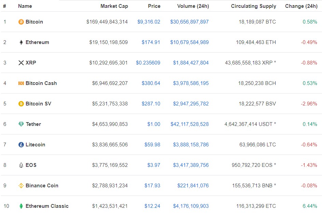Click Ethereum volume $10,679,584,989

[189, 42]
